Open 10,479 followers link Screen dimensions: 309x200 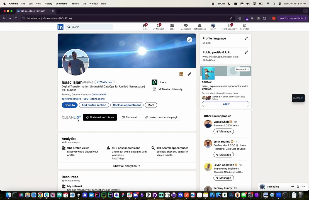click(71, 99)
